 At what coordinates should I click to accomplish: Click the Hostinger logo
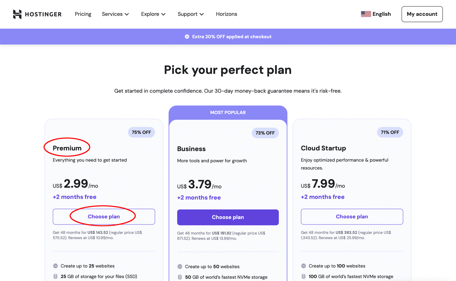(x=37, y=14)
